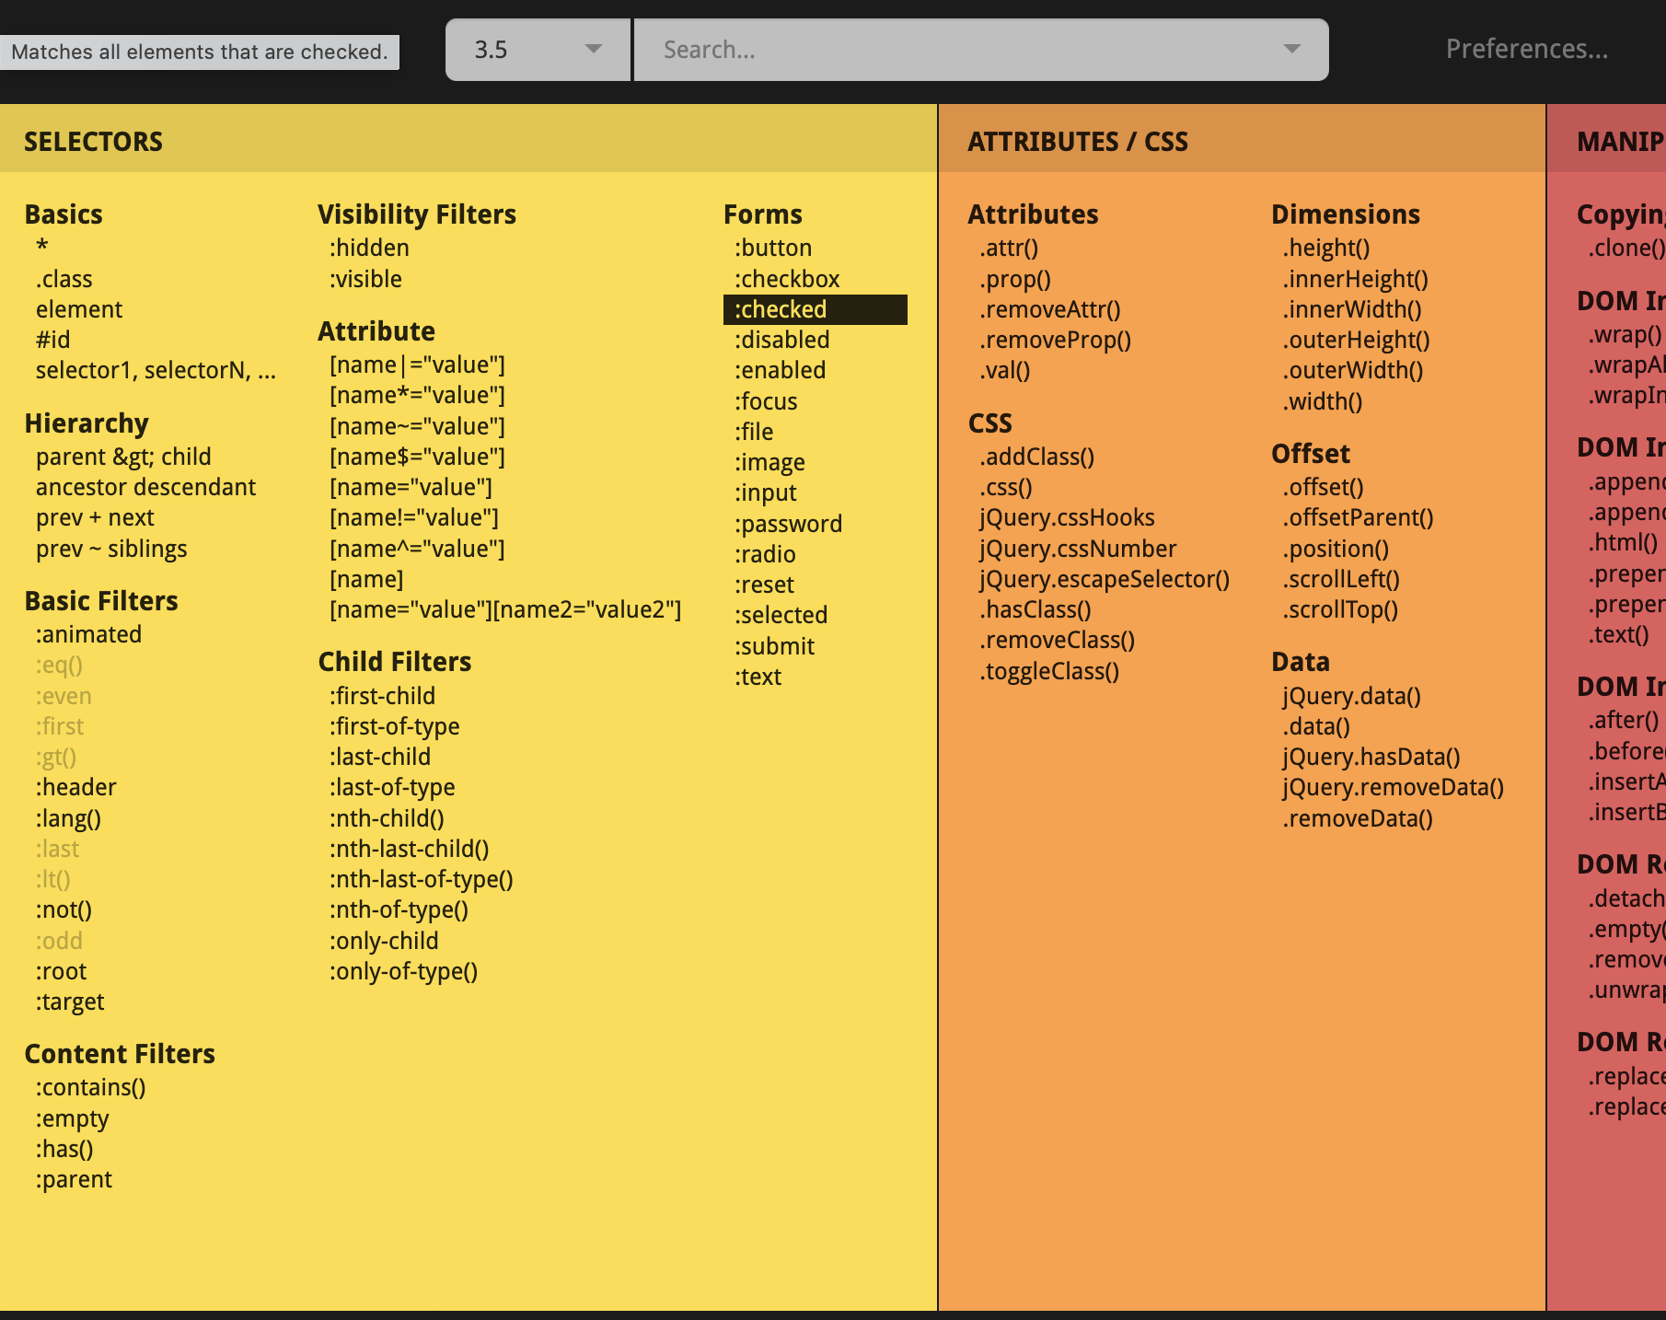
Task: Open the deprecated :eq() filter entry
Action: (59, 665)
